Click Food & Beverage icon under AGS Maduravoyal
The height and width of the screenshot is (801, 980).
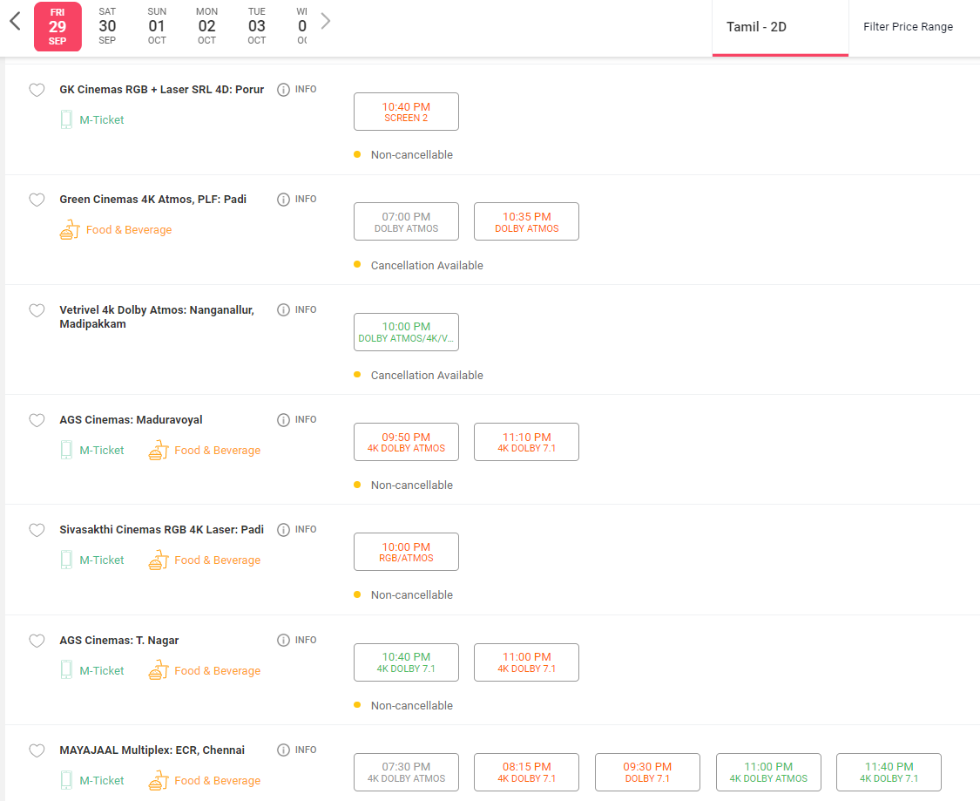point(159,450)
